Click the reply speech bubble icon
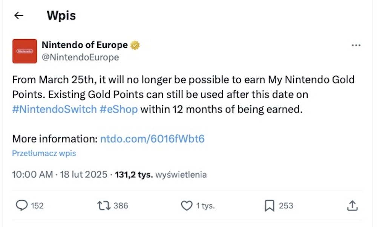This screenshot has height=227, width=377. [21, 206]
